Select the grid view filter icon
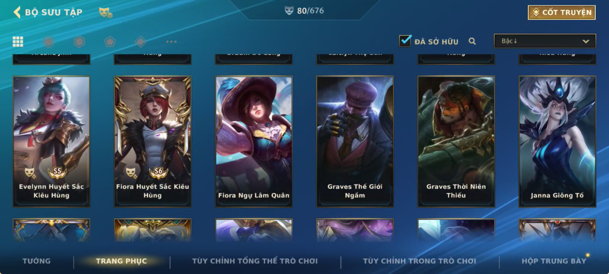Screen dimensions: 609x274 18,42
